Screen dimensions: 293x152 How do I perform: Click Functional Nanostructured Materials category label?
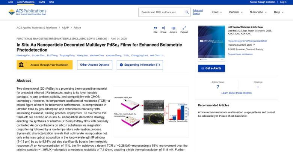62,39
